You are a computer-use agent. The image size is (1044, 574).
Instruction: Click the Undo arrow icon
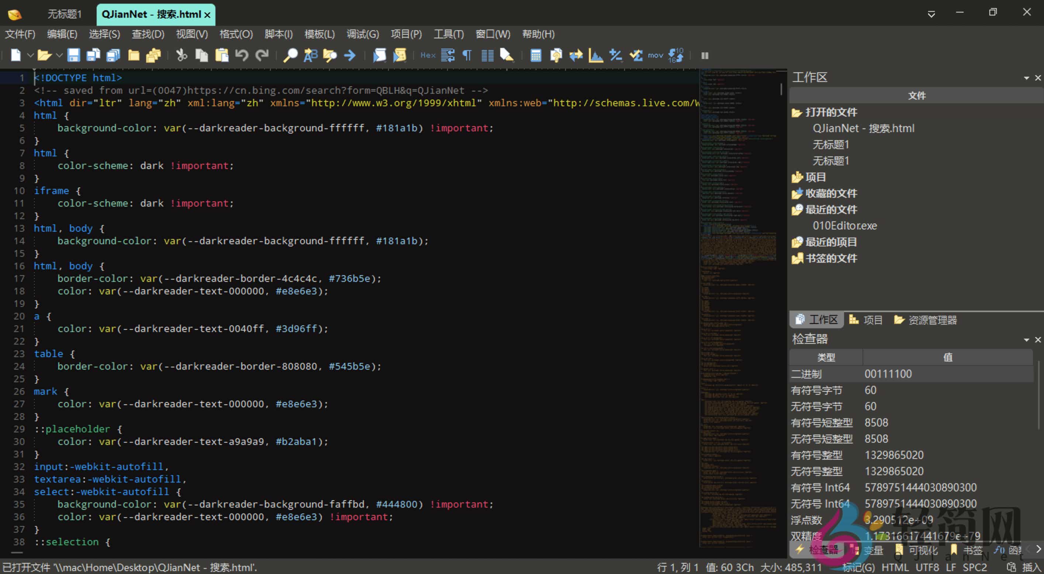click(242, 55)
